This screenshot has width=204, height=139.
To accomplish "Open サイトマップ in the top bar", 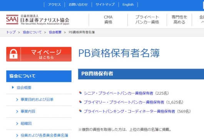I will [105, 5].
